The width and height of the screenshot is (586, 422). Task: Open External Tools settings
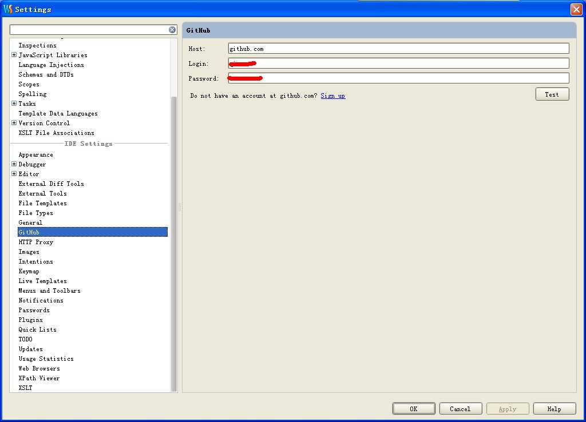42,193
